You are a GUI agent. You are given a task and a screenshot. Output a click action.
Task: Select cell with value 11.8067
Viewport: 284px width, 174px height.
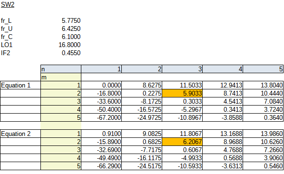coord(182,134)
